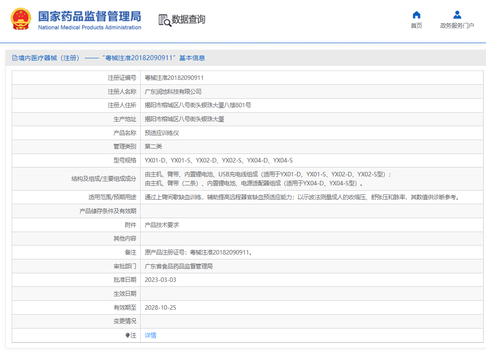The image size is (486, 351).
Task: Click the 批准日期 label
Action: (124, 280)
